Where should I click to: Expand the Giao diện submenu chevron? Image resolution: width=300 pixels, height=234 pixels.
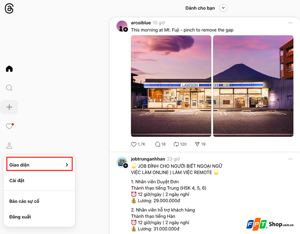(x=67, y=165)
